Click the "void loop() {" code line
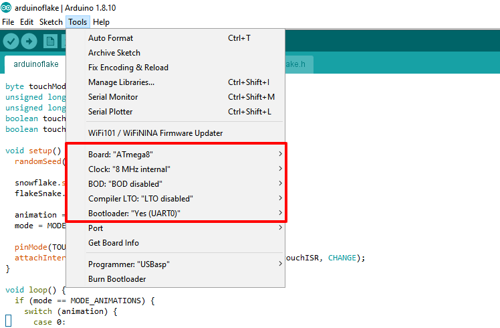Screen dimensions: 500x328 pyautogui.click(x=35, y=290)
